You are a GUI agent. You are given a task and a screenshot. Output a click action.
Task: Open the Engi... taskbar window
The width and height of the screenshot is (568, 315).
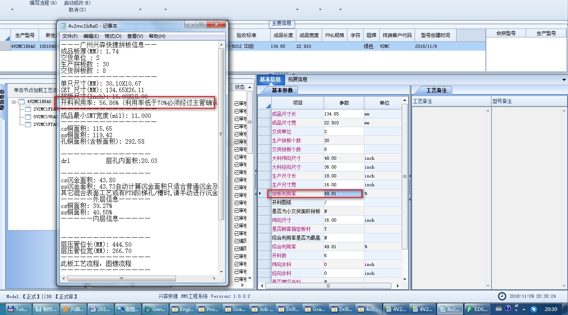tap(182, 309)
